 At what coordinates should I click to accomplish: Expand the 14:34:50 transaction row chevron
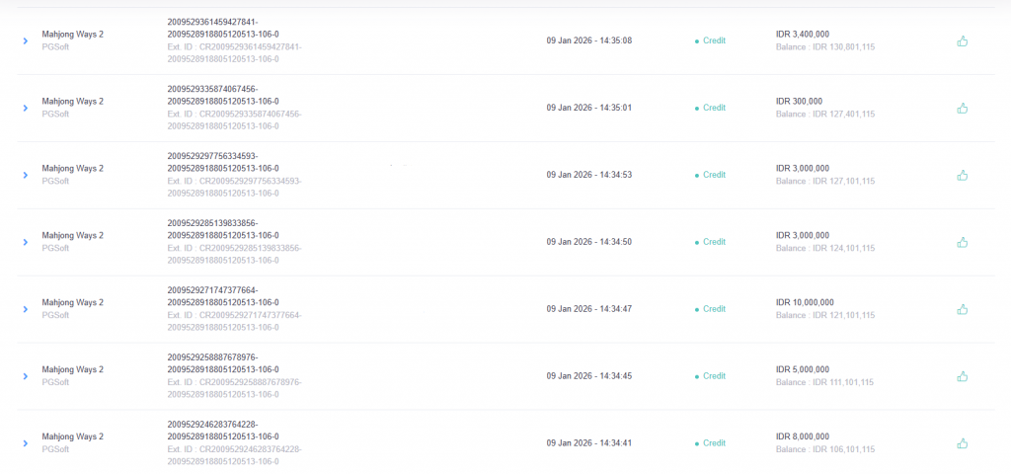26,242
